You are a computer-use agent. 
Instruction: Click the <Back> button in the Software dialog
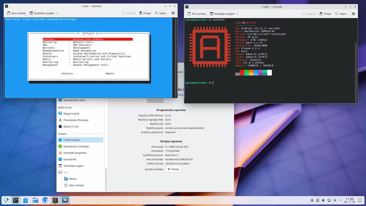[109, 73]
